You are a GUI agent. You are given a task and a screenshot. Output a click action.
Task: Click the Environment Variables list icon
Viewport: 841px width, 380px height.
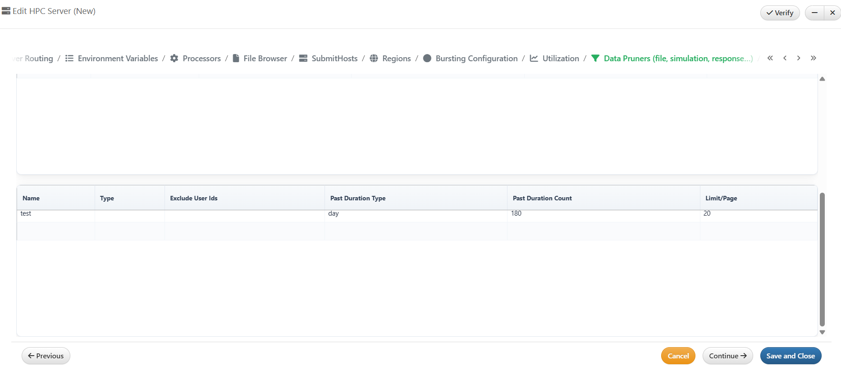coord(69,59)
